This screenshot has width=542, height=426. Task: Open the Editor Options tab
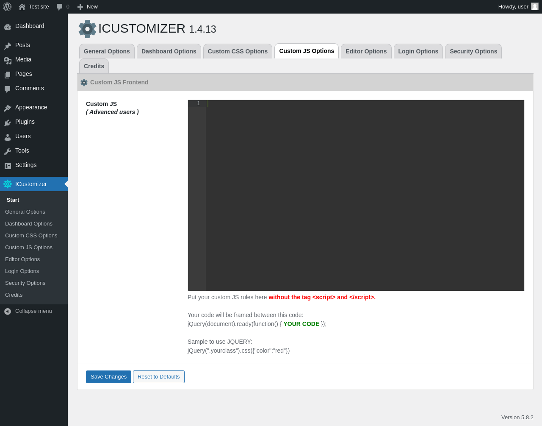pos(366,51)
